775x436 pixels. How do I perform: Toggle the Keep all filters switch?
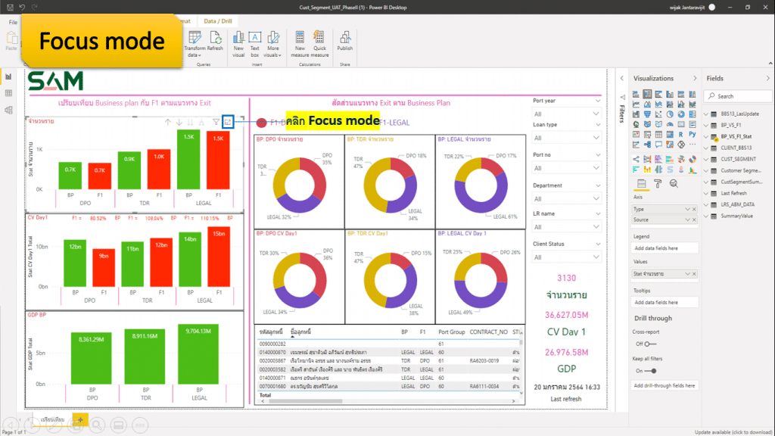(649, 371)
